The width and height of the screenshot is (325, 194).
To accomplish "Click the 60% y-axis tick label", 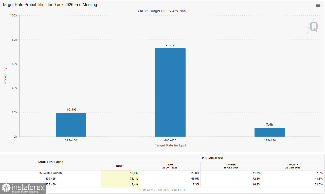I will click(14, 64).
